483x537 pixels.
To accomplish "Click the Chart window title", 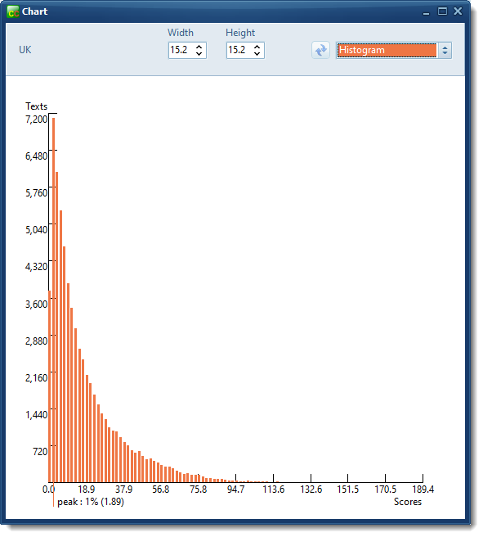I will 34,11.
